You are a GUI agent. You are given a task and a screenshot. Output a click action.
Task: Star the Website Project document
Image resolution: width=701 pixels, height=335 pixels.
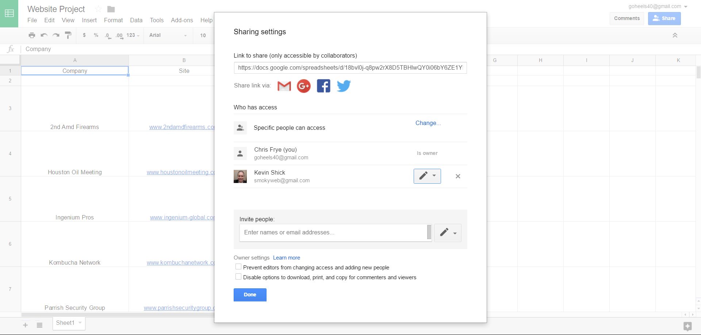(98, 9)
